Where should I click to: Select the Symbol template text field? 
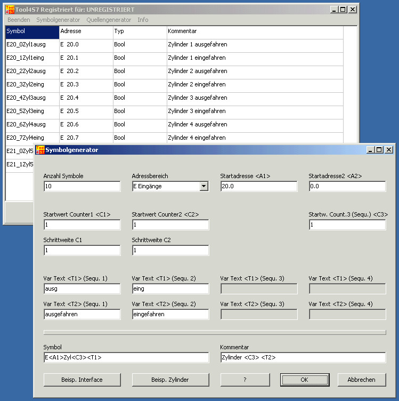[x=126, y=357]
